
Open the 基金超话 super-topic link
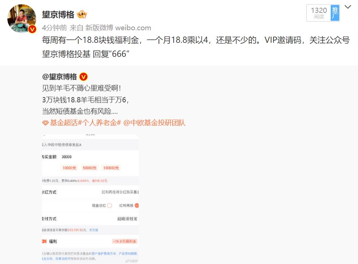pyautogui.click(x=64, y=123)
